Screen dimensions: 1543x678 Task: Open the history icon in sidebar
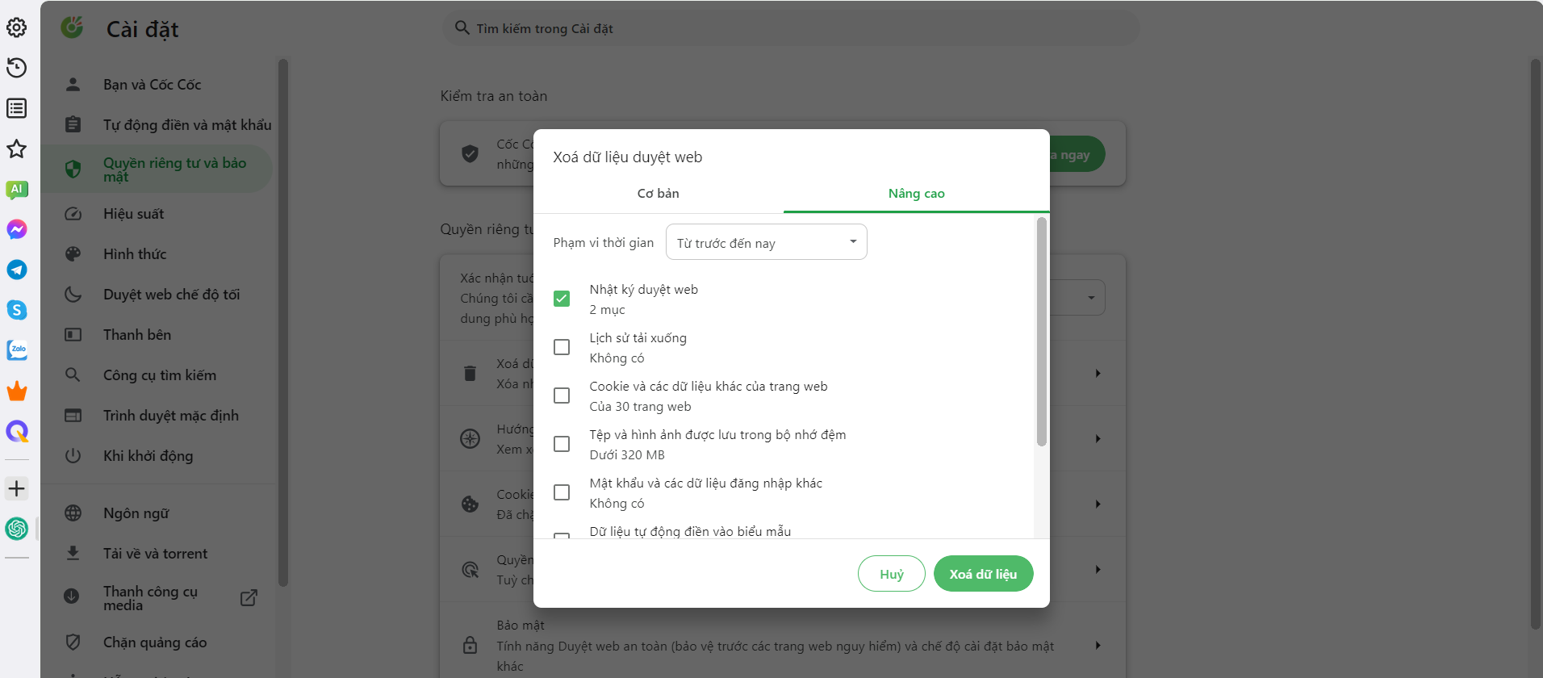click(16, 68)
